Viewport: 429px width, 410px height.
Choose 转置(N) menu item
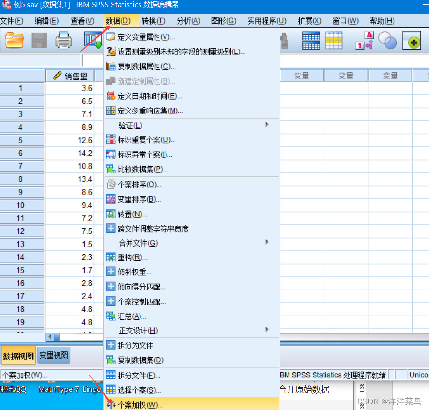(192, 214)
